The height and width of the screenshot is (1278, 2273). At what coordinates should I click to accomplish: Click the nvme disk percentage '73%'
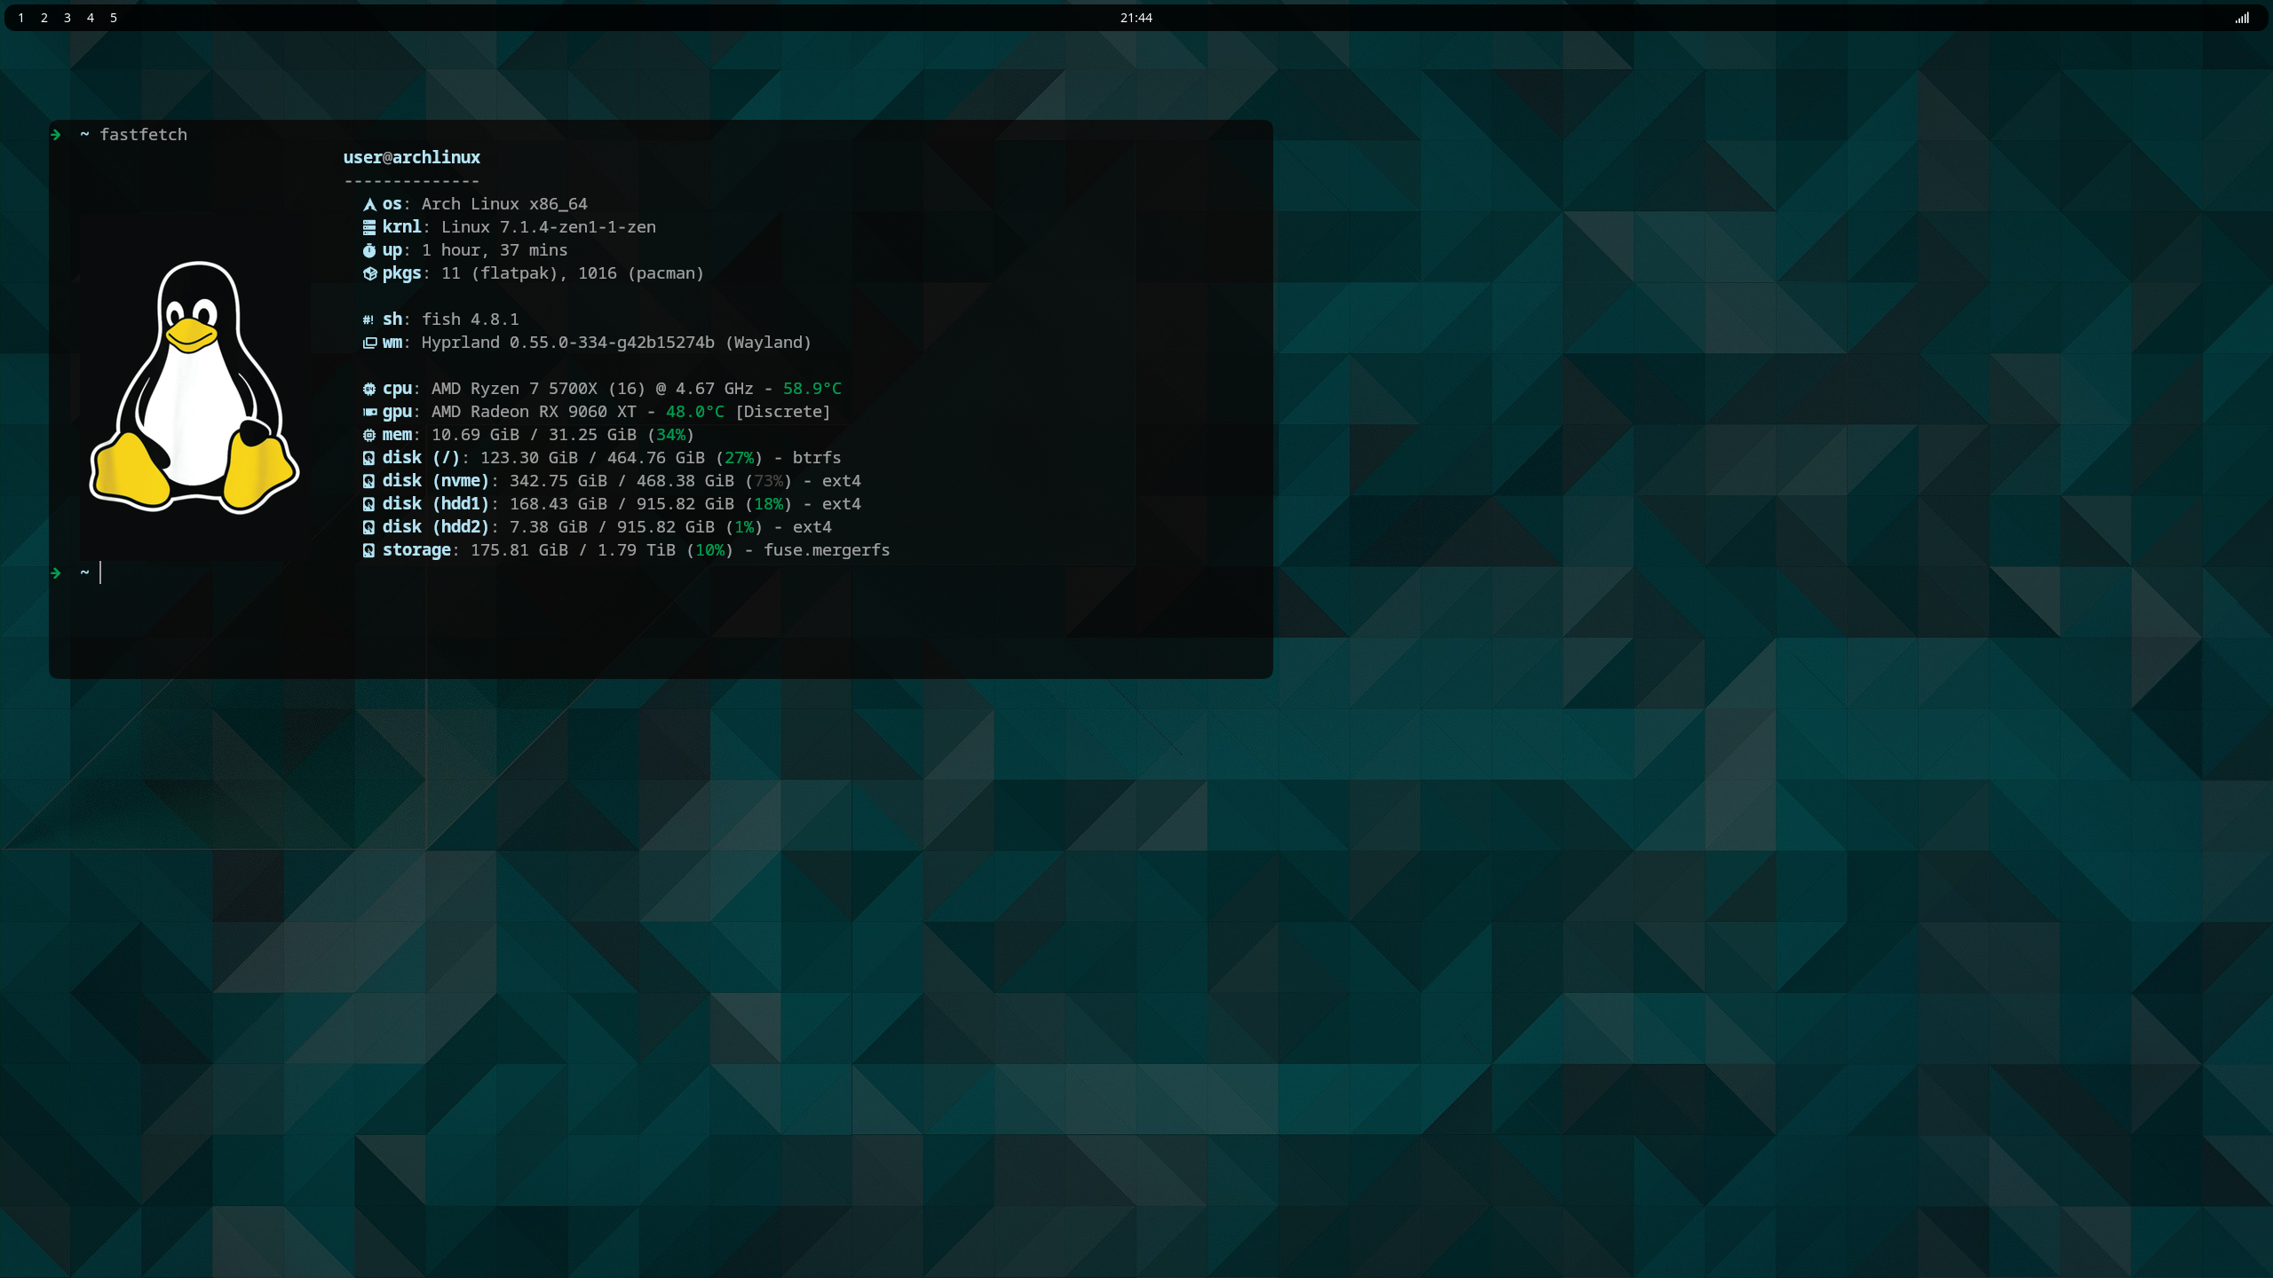[769, 481]
